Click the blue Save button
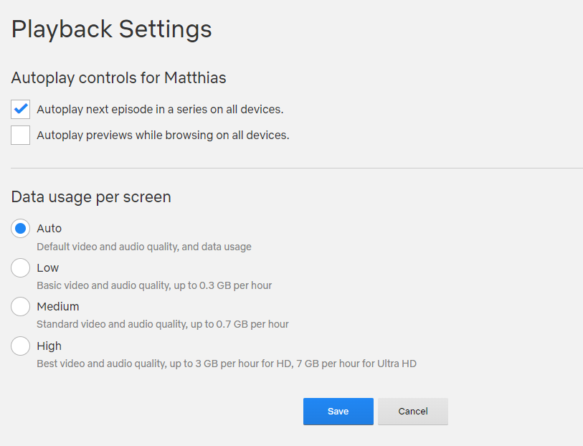The width and height of the screenshot is (583, 446). [x=338, y=412]
